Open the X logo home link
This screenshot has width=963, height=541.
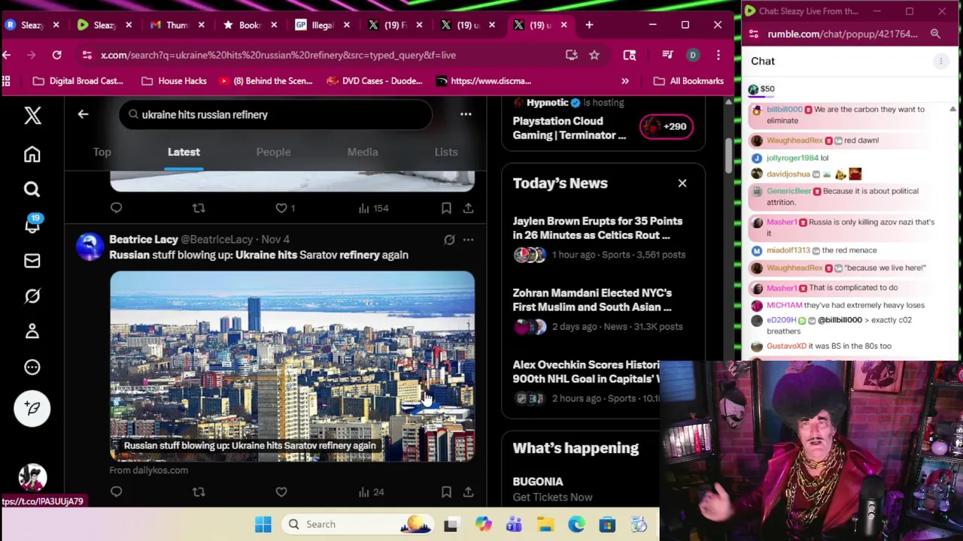click(x=32, y=115)
